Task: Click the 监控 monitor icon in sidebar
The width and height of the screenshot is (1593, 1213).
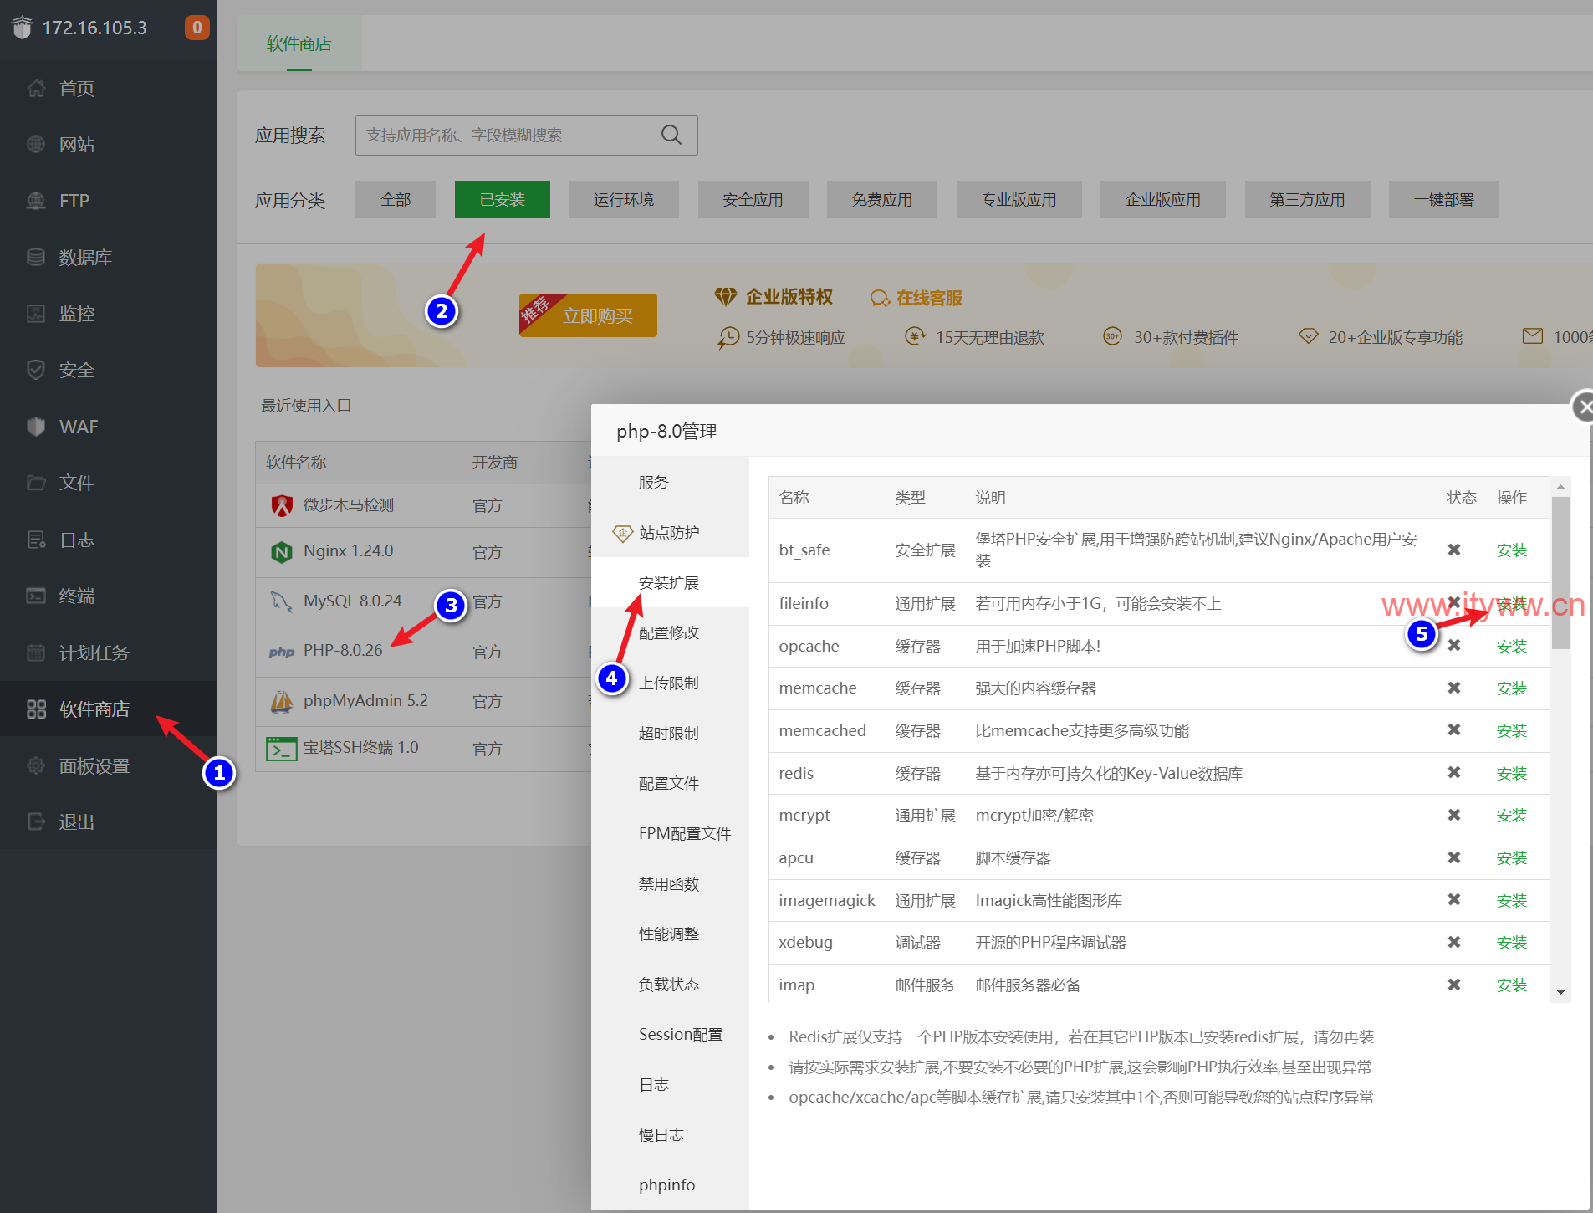Action: point(36,314)
